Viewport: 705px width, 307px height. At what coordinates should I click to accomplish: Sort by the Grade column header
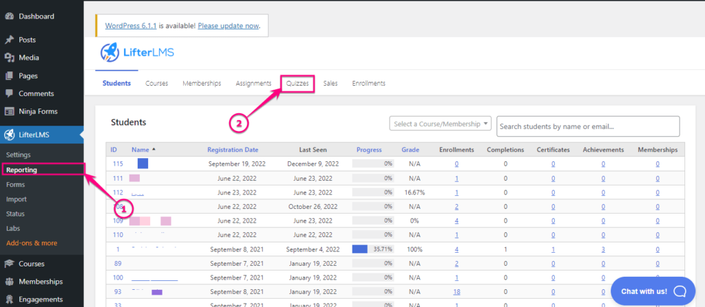[410, 150]
